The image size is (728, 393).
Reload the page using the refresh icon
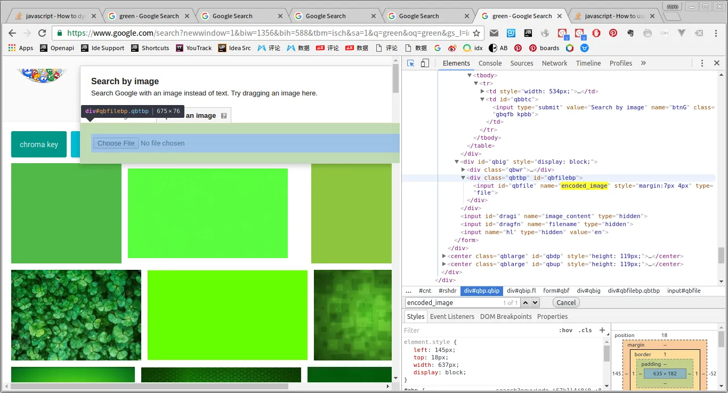(x=42, y=33)
